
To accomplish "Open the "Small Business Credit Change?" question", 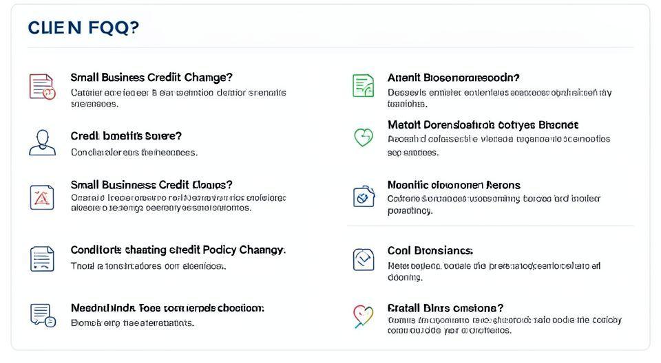I will (151, 78).
